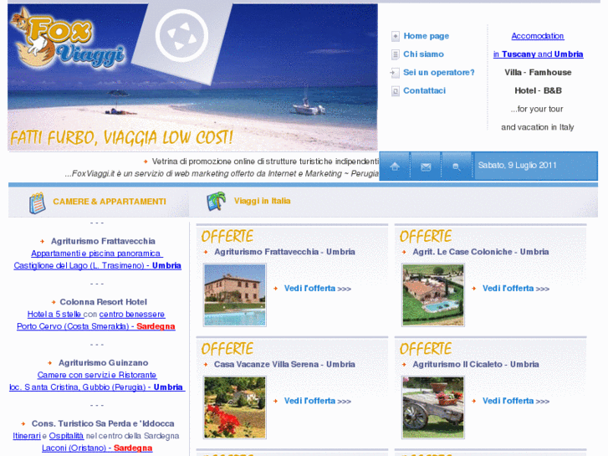The image size is (608, 456).
Task: Open Camere con servizi e Ristorante link
Action: [97, 375]
